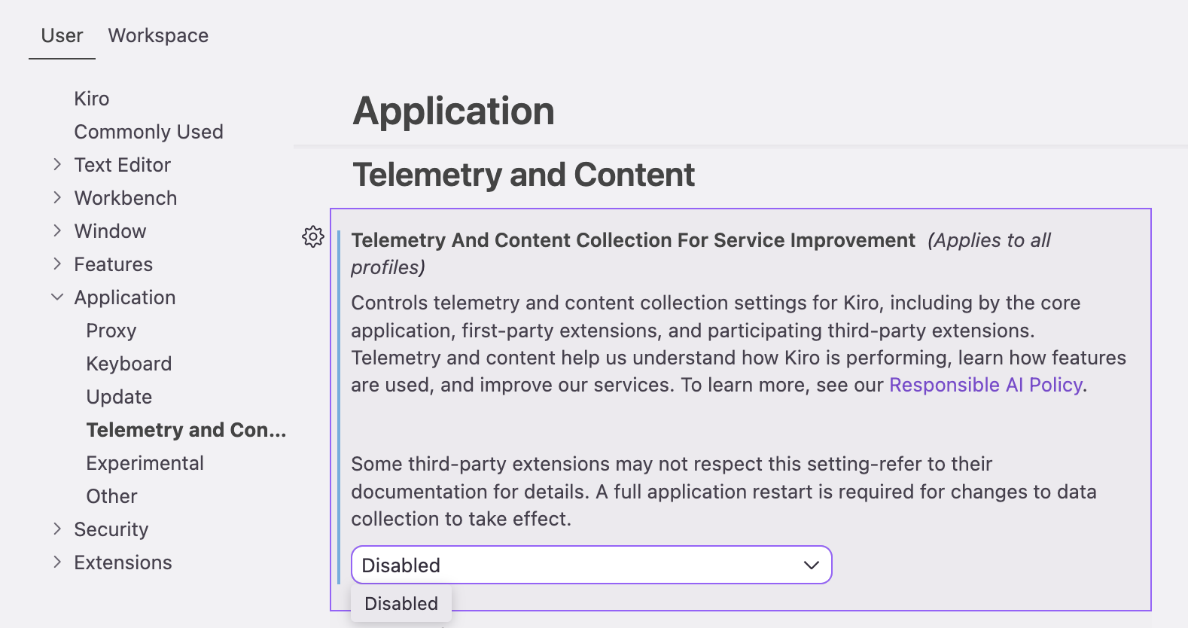Viewport: 1188px width, 628px height.
Task: Open the Responsible AI Policy link
Action: [x=985, y=385]
